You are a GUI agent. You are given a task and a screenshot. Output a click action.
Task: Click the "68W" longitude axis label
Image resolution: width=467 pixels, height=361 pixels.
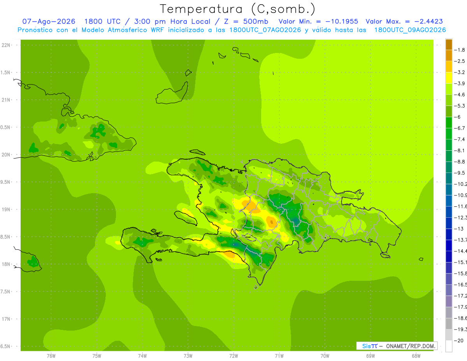[x=416, y=356]
